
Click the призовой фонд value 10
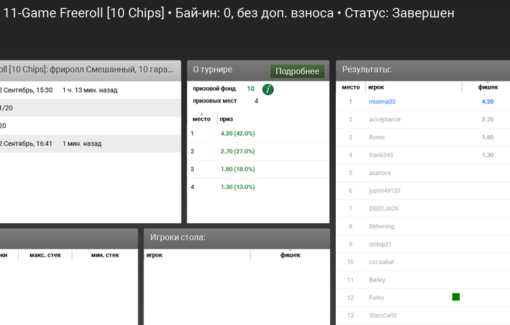pyautogui.click(x=251, y=89)
